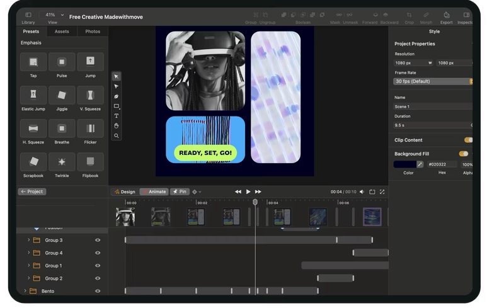Apply the Jiggle emphasis preset
Viewport: 487px width, 308px height.
coord(62,96)
